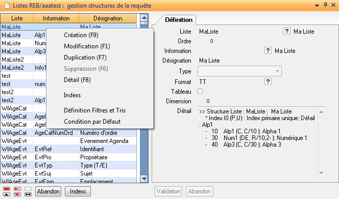Image resolution: width=339 pixels, height=199 pixels.
Task: Click the red down-triangle icon
Action: click(17, 194)
